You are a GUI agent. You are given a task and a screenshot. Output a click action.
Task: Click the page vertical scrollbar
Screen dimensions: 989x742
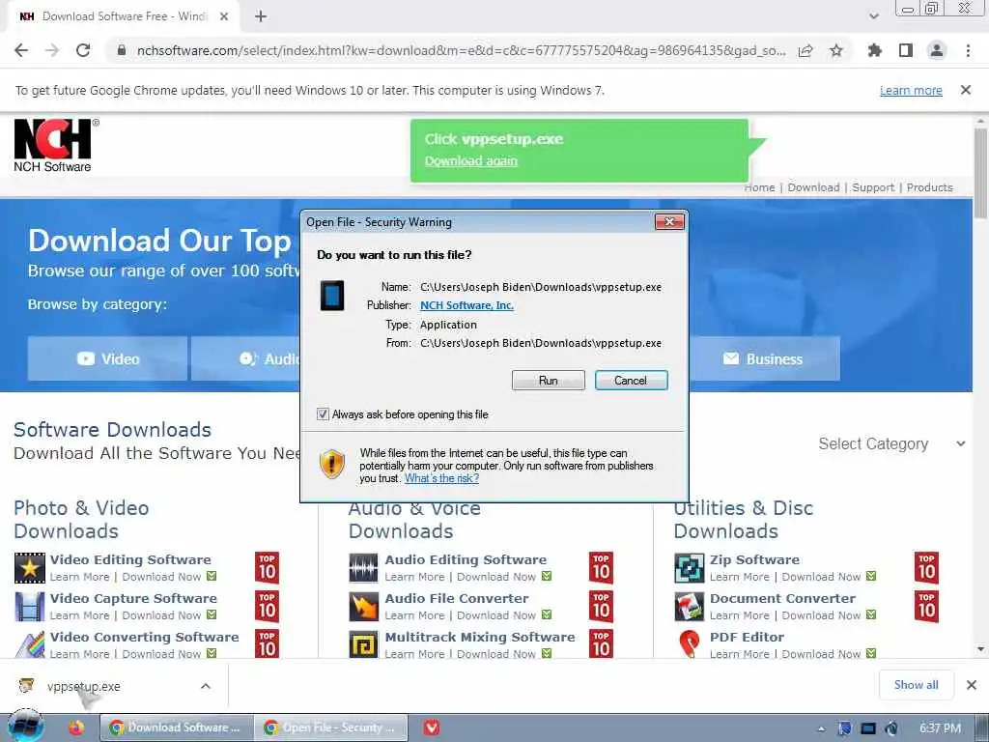[x=980, y=174]
